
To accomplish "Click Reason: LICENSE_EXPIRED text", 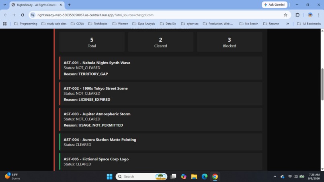I will pos(87,100).
